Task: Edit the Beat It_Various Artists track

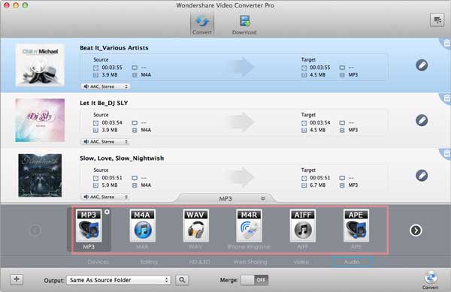Action: click(x=422, y=65)
